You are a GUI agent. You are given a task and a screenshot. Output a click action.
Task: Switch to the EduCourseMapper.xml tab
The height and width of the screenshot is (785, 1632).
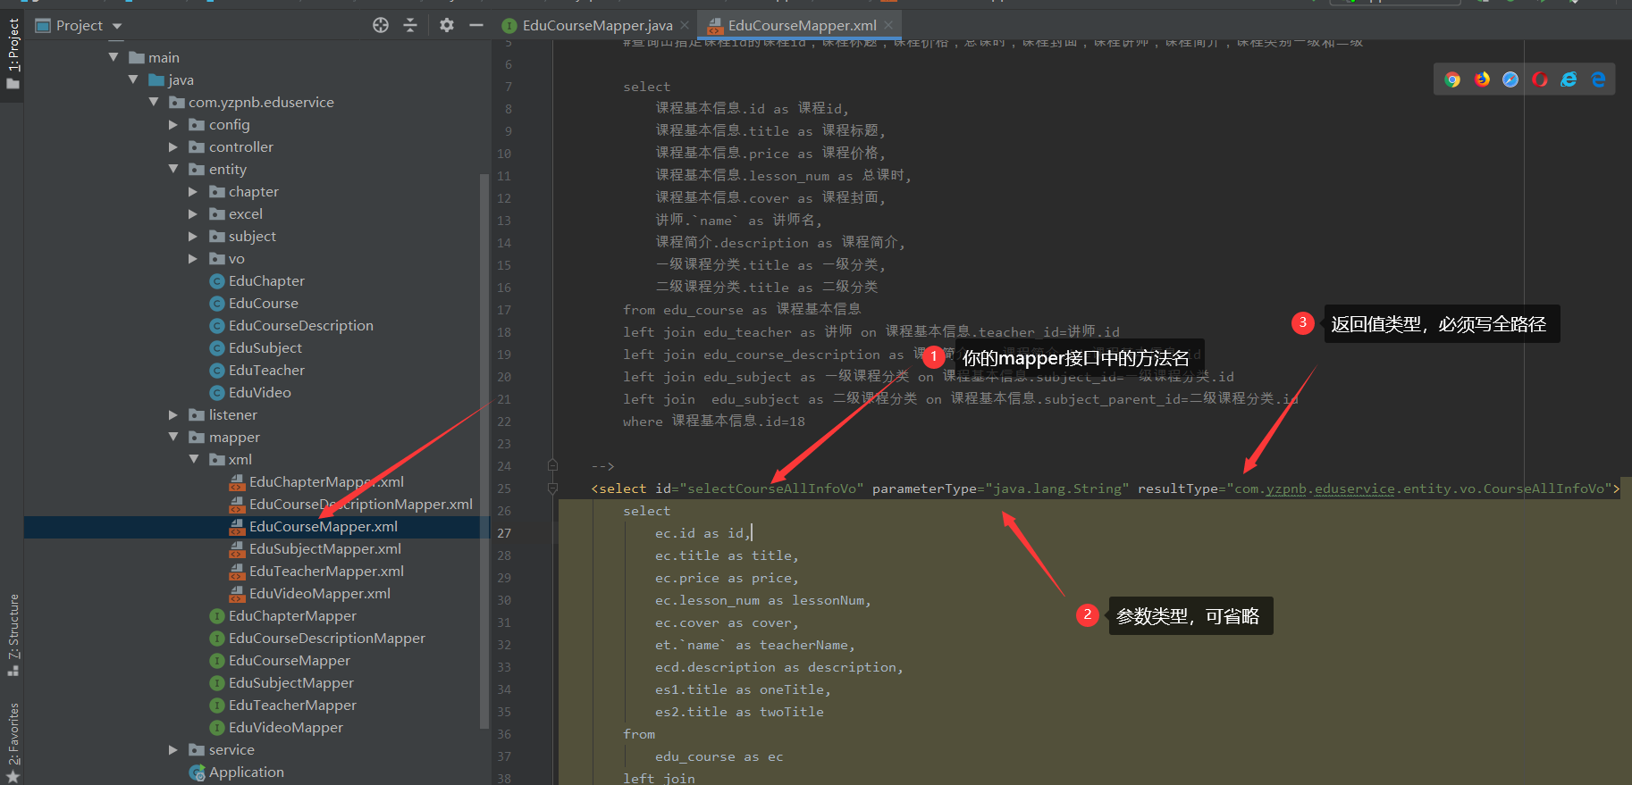pos(802,25)
